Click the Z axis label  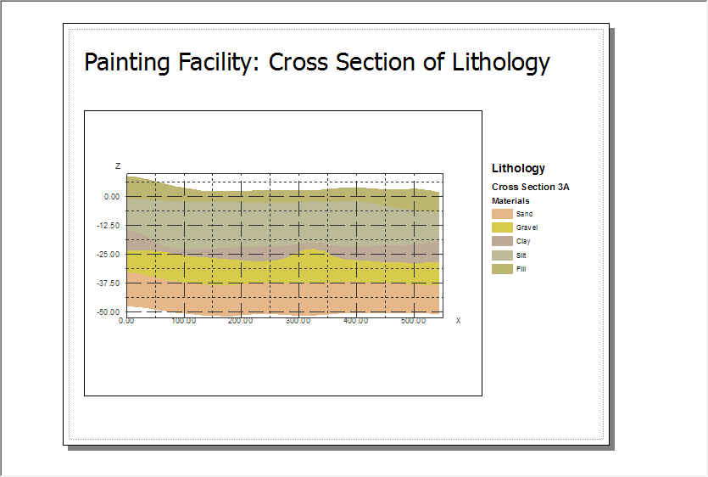[118, 166]
